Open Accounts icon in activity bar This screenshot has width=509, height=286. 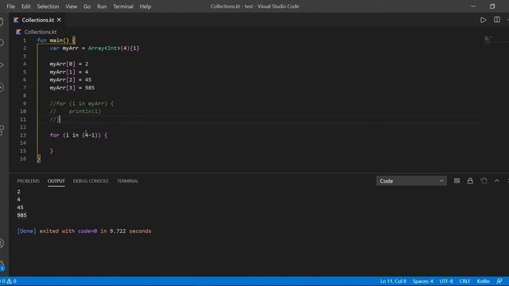[x=2, y=243]
